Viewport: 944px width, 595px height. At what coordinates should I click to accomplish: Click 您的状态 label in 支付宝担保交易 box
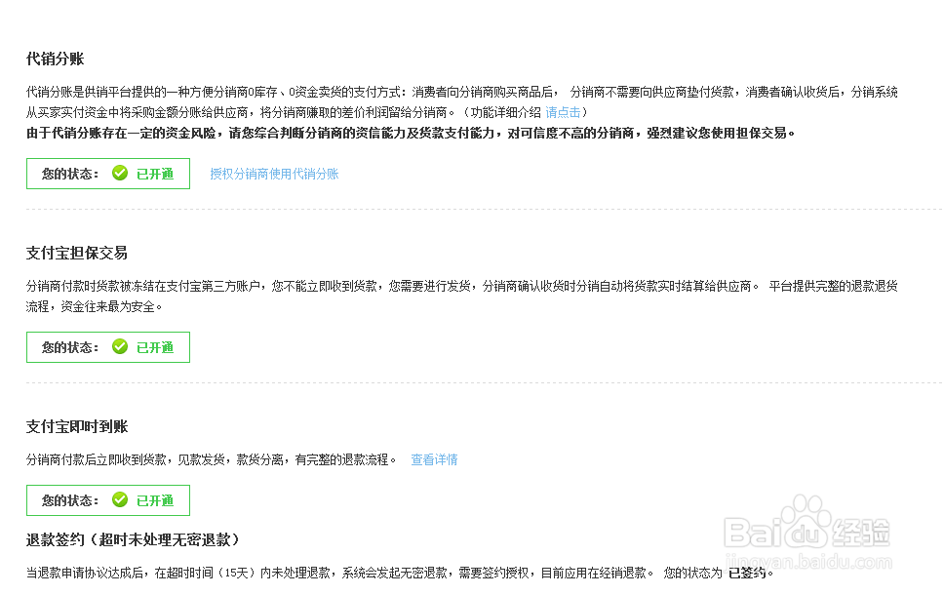[x=70, y=347]
